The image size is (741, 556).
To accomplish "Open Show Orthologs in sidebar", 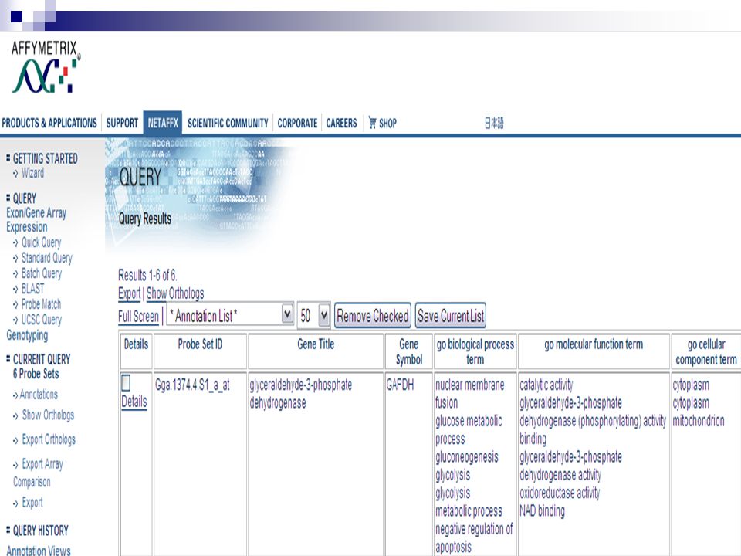I will 48,415.
